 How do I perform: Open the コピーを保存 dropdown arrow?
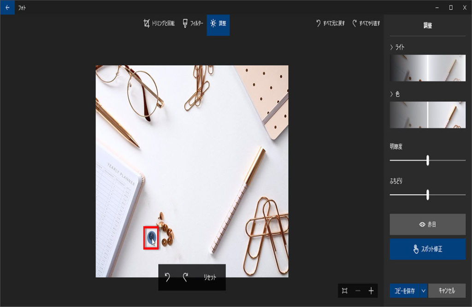tap(423, 291)
